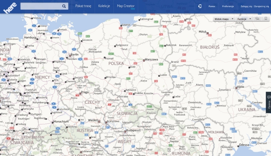Click the POLSKA country label
This screenshot has height=156, width=271.
(x=116, y=63)
